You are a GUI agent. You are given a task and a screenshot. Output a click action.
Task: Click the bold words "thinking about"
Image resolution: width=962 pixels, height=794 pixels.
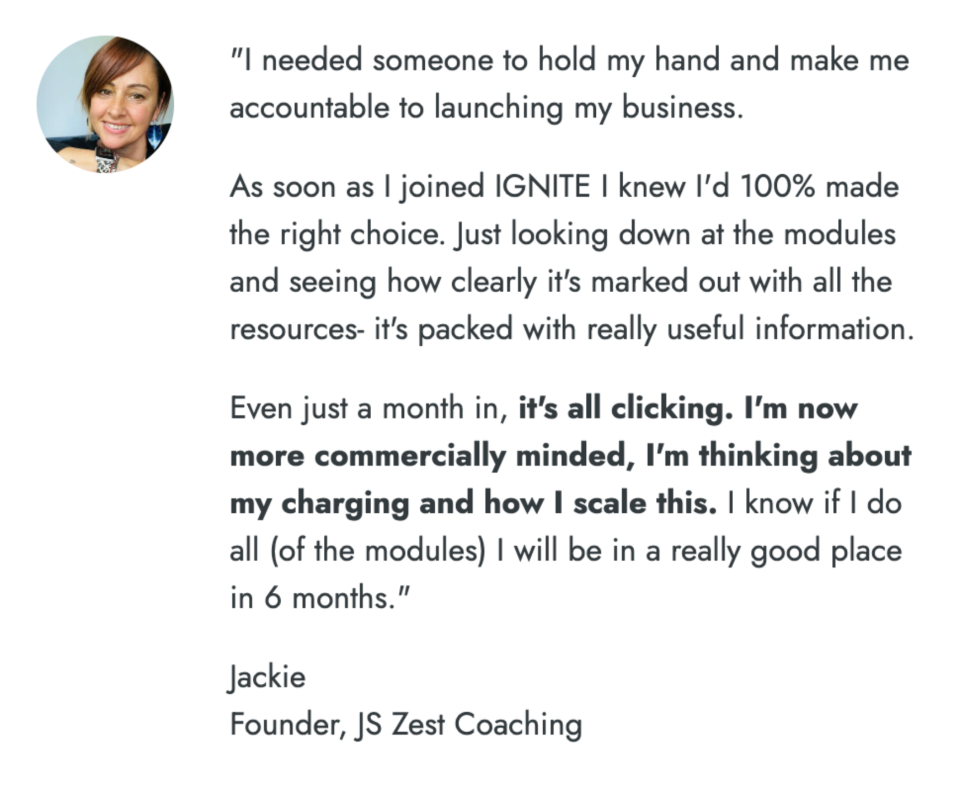(x=805, y=456)
